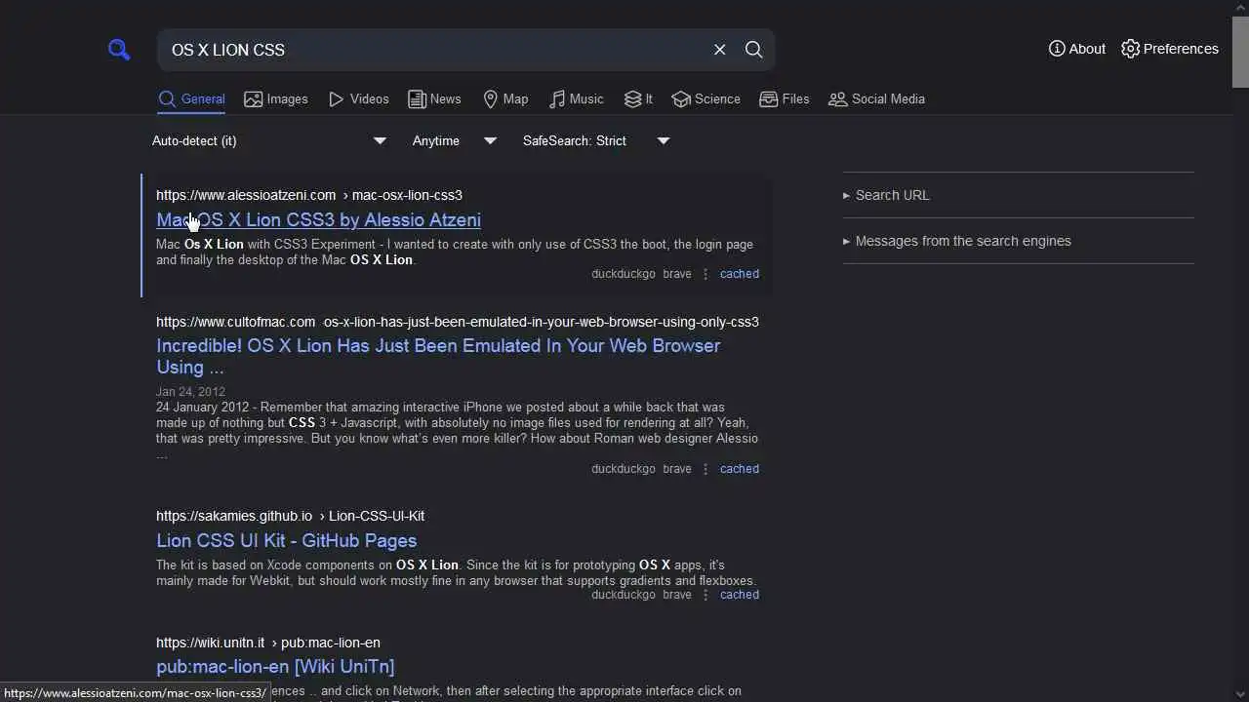Viewport: 1249px width, 702px height.
Task: Open the About page link
Action: tap(1077, 49)
